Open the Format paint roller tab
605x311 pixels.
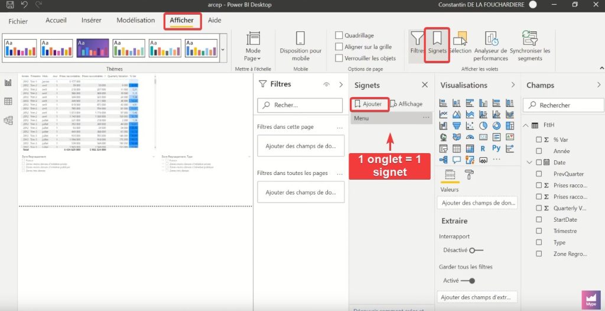coord(469,174)
